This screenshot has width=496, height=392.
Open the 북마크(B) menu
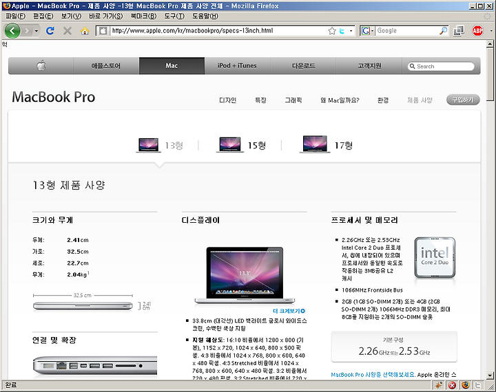(x=143, y=16)
